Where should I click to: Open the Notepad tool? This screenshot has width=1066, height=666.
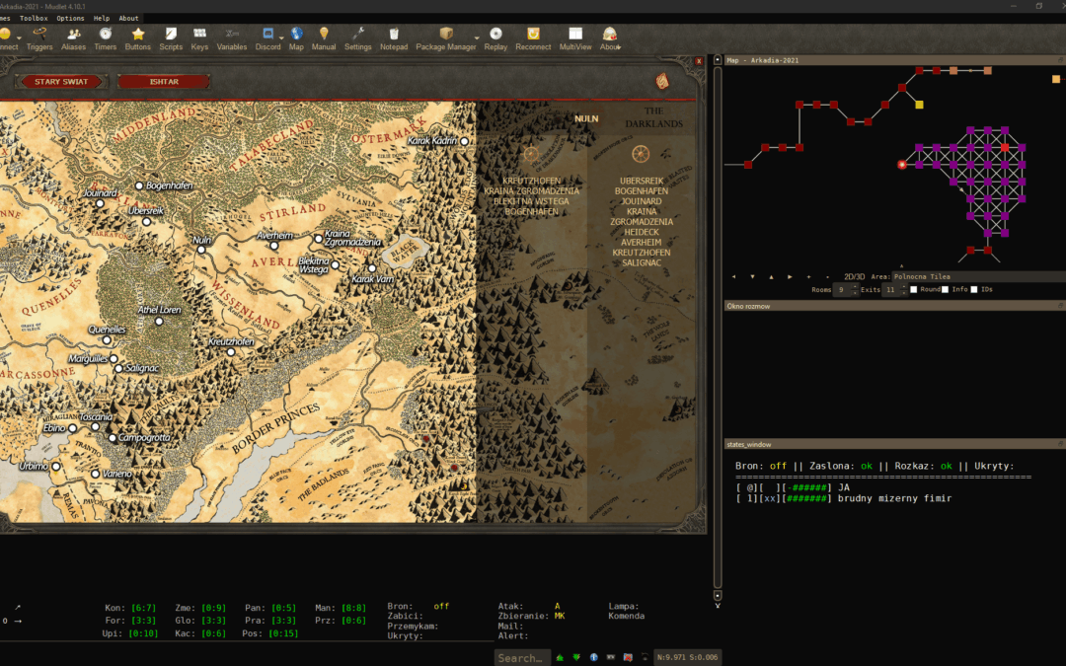pyautogui.click(x=394, y=38)
